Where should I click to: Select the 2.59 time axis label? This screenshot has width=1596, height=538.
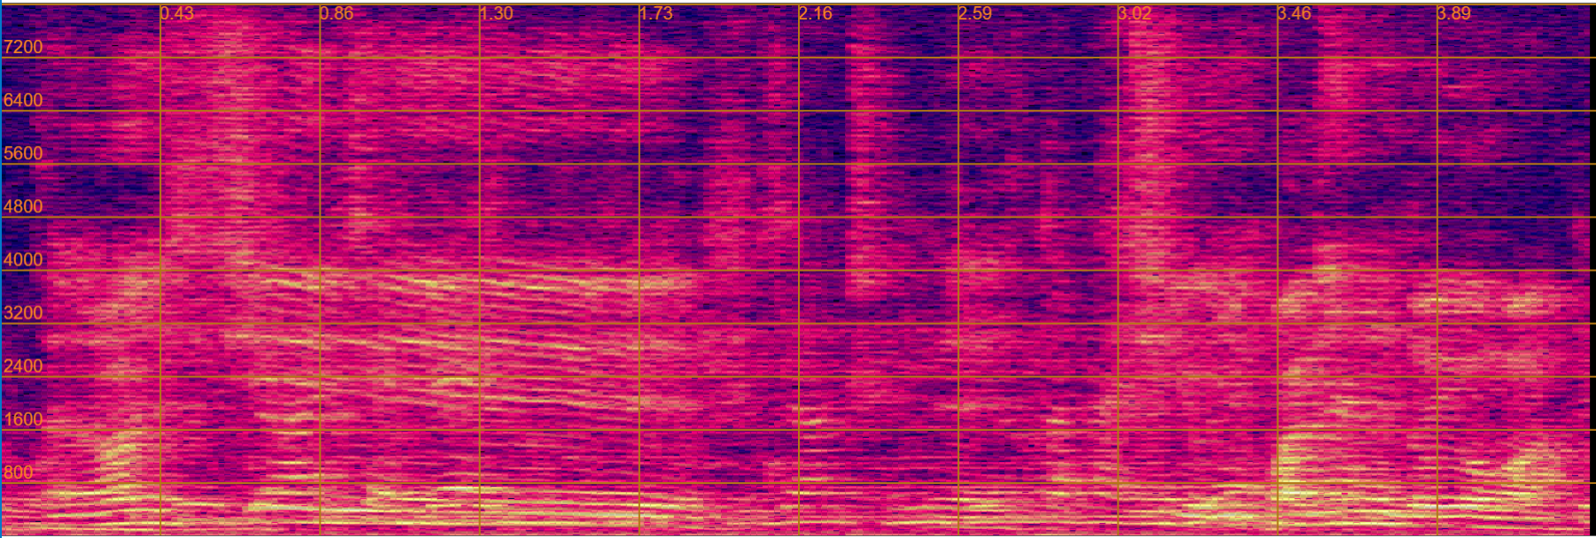tap(975, 13)
